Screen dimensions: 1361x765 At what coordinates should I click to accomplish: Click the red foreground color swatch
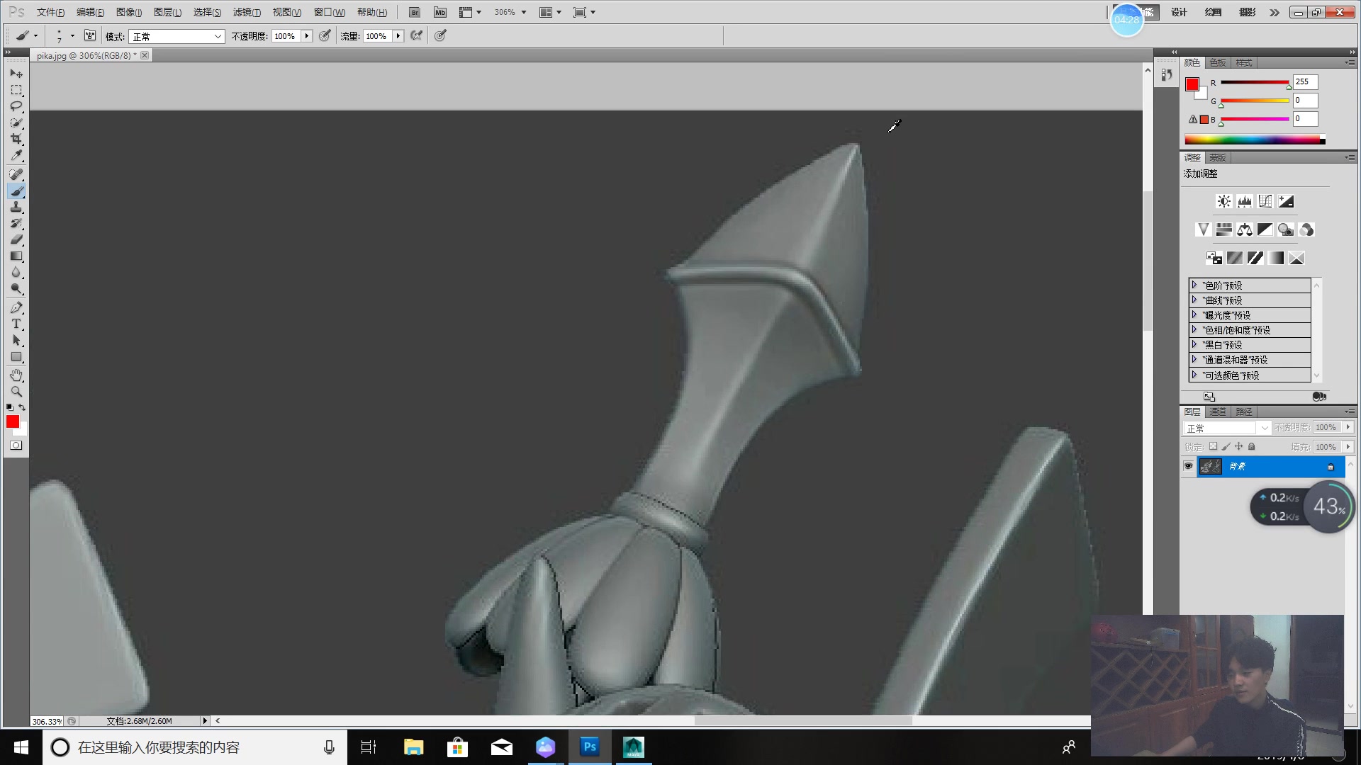pyautogui.click(x=13, y=421)
